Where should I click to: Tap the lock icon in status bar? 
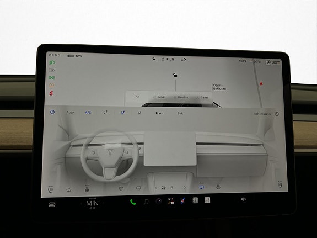pyautogui.click(x=154, y=59)
